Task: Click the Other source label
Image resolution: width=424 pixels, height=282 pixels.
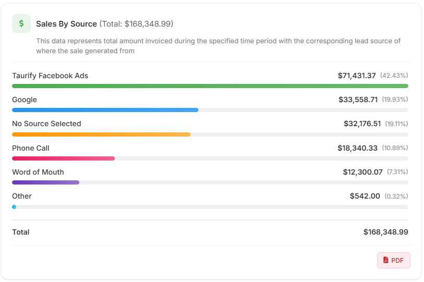Action: (x=22, y=196)
